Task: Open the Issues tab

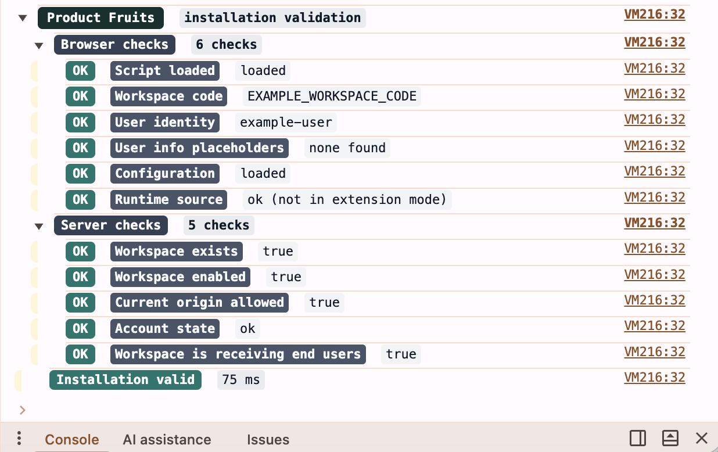Action: [268, 440]
